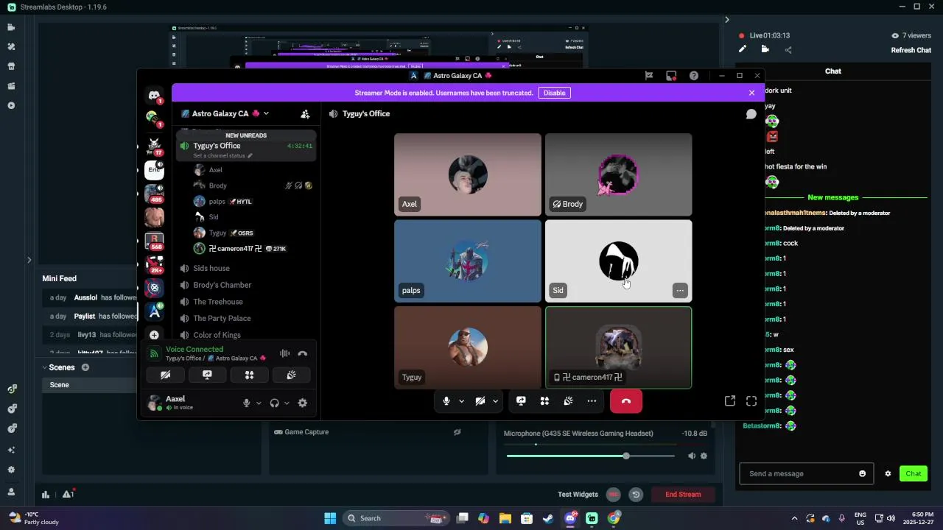Toggle microphone mute in call control bar
Image resolution: width=943 pixels, height=530 pixels.
coord(446,401)
